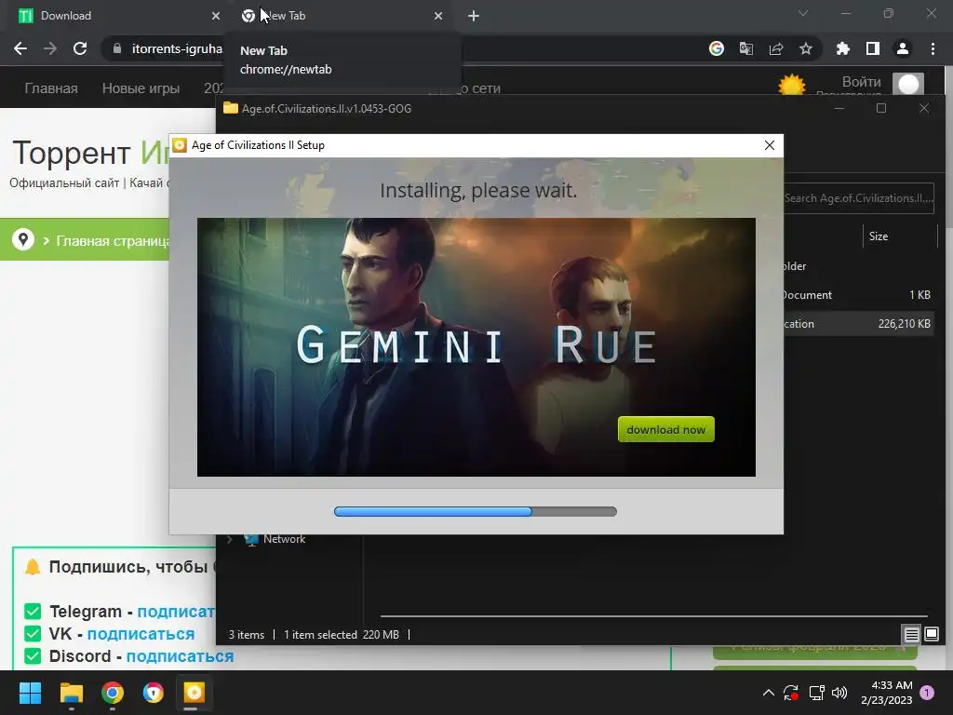Screen dimensions: 953x715
Task: Click the Telegram green checkmark
Action: [x=33, y=611]
